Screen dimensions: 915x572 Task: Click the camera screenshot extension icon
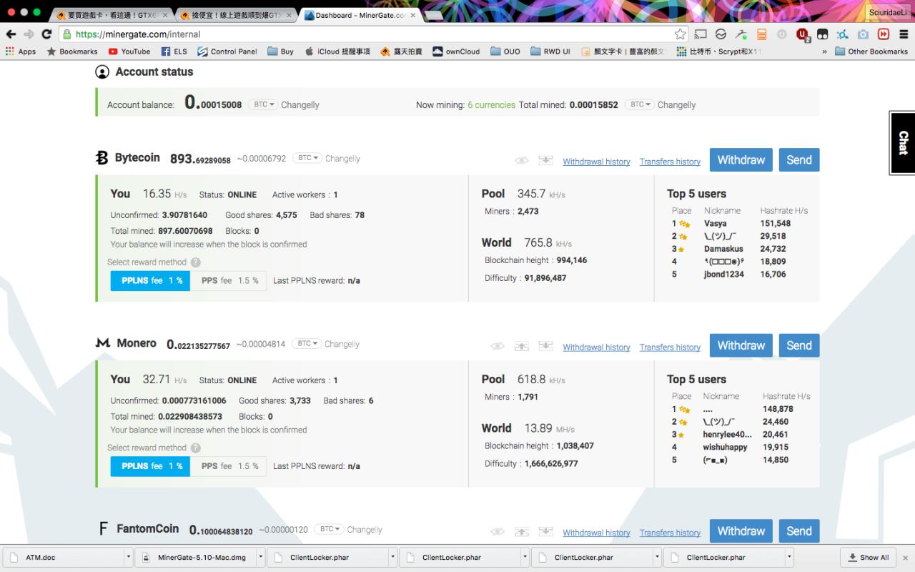(864, 34)
